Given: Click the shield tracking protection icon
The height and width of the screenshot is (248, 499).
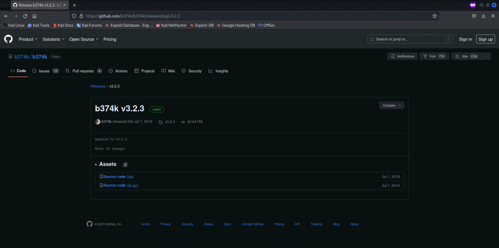Looking at the screenshot, I should tap(74, 16).
